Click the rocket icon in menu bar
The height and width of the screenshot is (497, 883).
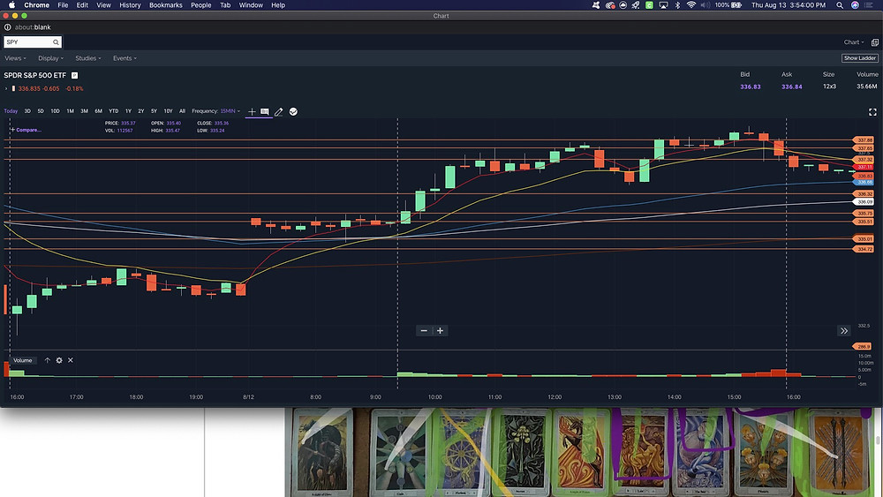pyautogui.click(x=636, y=5)
